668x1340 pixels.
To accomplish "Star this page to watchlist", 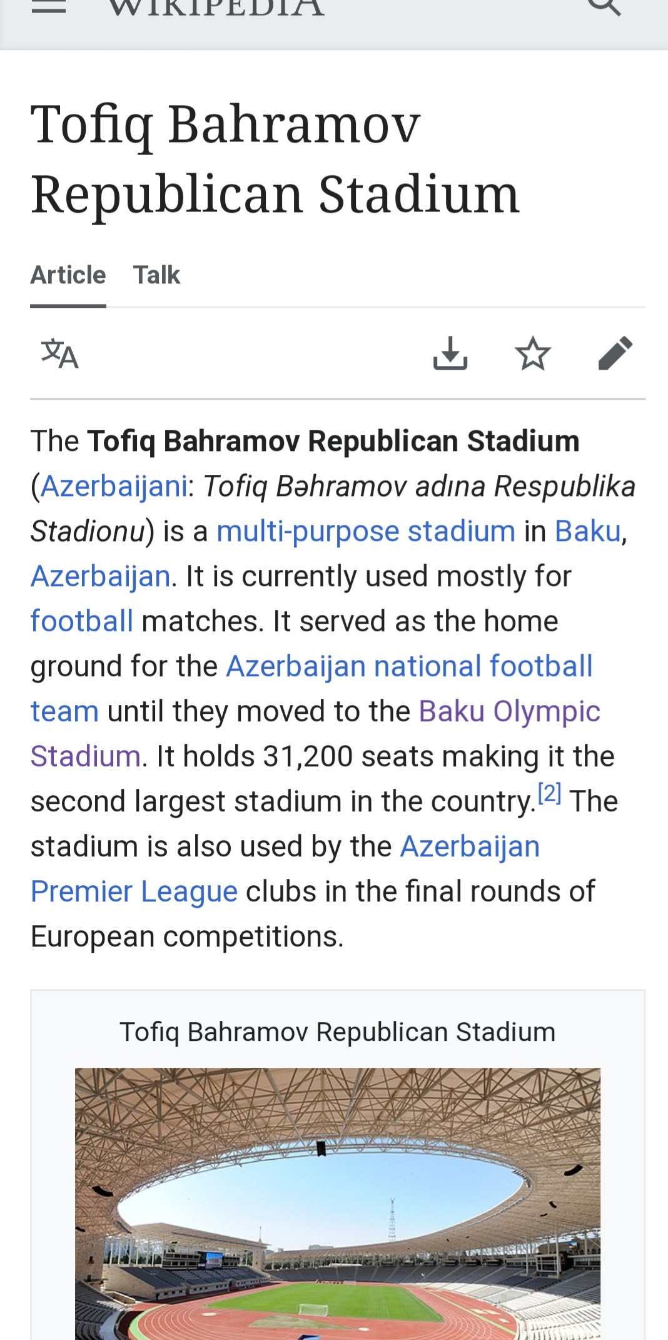I will (533, 353).
